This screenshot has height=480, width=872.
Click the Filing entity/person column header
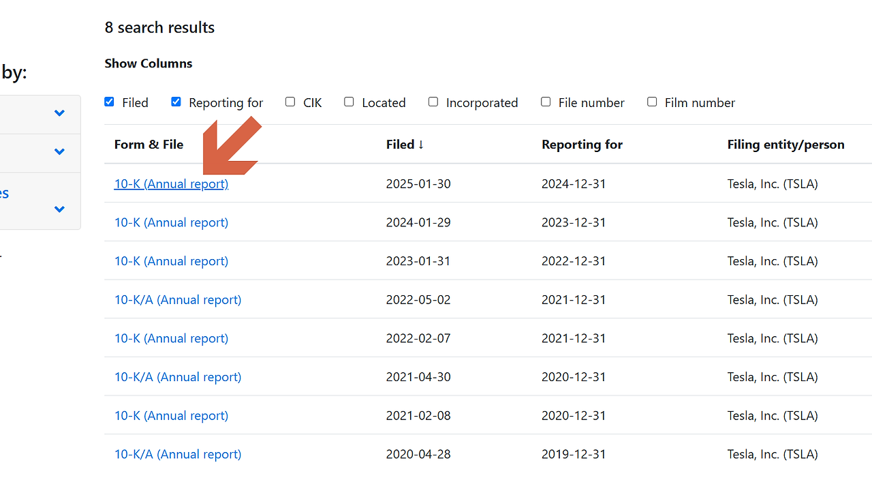[x=785, y=145]
